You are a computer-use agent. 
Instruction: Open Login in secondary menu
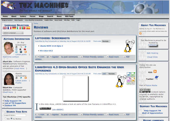coord(78,20)
